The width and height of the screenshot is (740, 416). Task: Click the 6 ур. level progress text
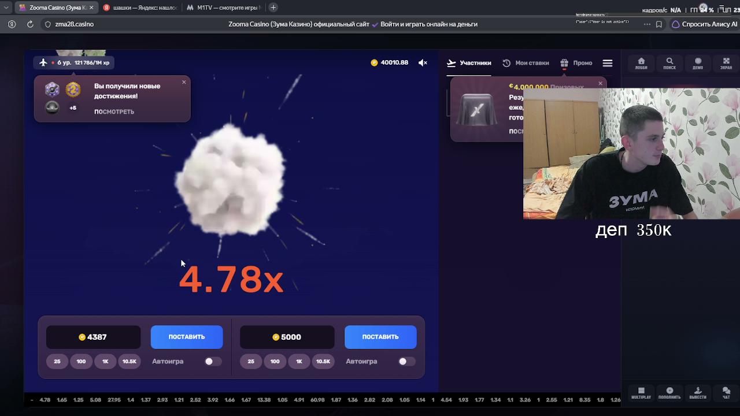(83, 62)
